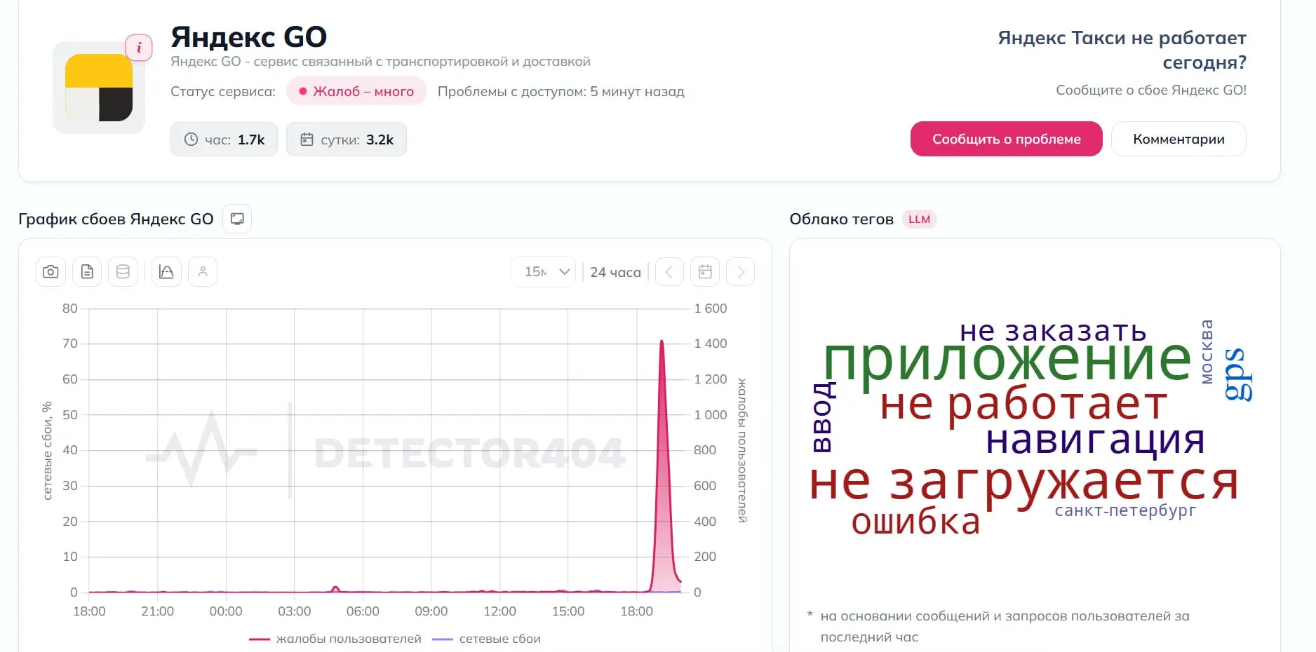Click the 18:00 label at chart's right
This screenshot has height=652, width=1316.
point(636,611)
